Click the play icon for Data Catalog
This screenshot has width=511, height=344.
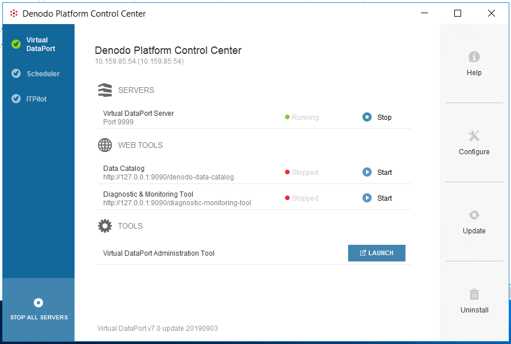(x=367, y=172)
